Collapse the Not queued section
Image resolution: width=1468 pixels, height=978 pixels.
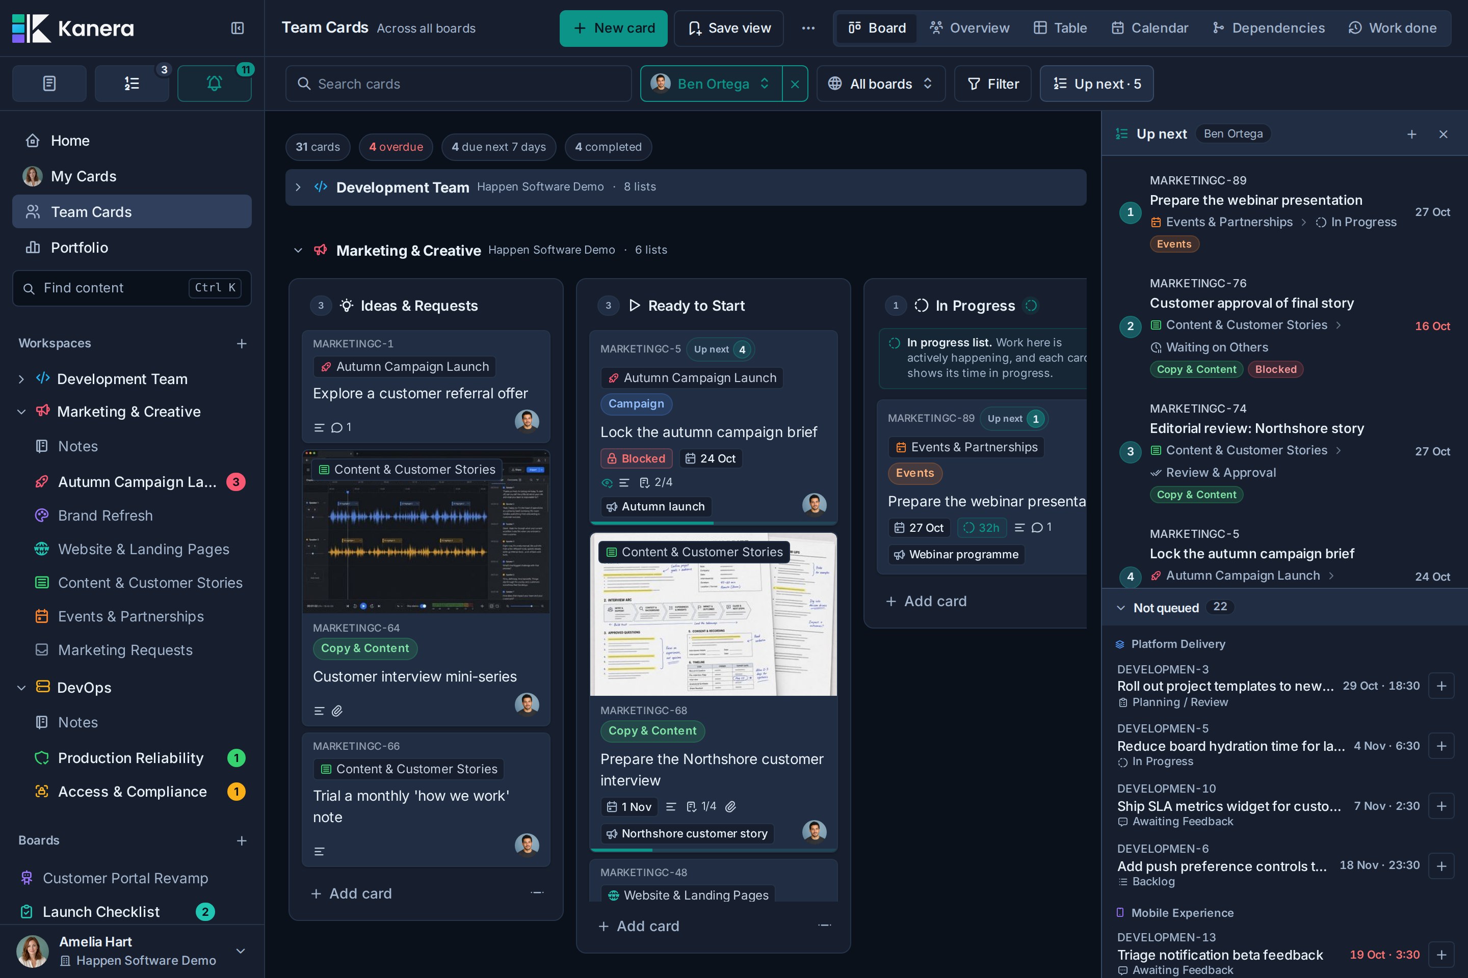pyautogui.click(x=1121, y=608)
